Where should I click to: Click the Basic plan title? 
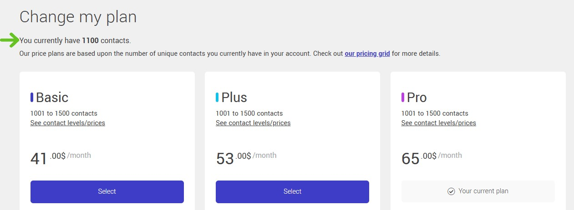pos(52,98)
